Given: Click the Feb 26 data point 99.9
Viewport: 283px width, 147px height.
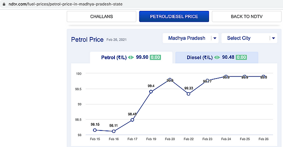Looking at the screenshot, I should [264, 77].
